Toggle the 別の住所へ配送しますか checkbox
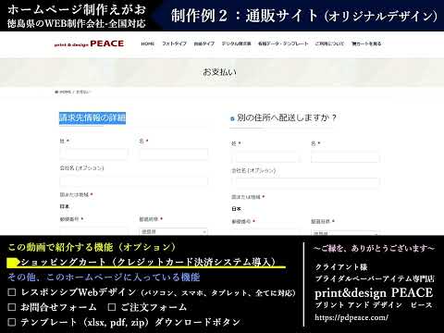The width and height of the screenshot is (444, 333). [232, 118]
